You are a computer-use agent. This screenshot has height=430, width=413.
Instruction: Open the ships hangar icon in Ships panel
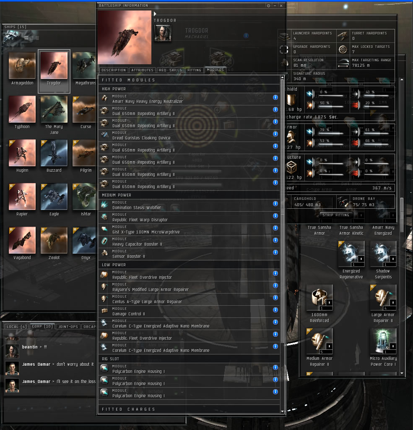[x=11, y=36]
